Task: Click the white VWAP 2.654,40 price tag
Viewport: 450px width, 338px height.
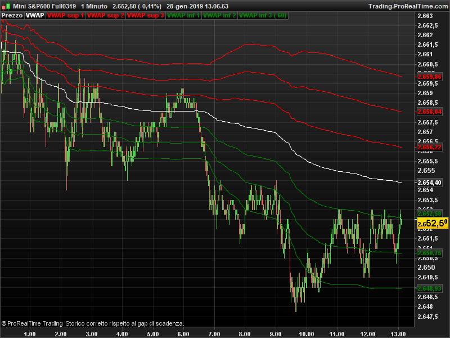Action: pyautogui.click(x=429, y=183)
